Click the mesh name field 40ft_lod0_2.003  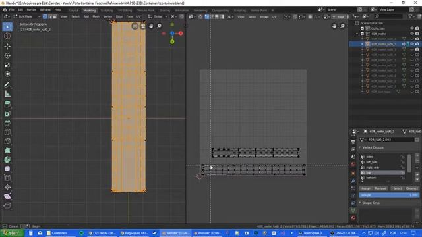(x=390, y=140)
